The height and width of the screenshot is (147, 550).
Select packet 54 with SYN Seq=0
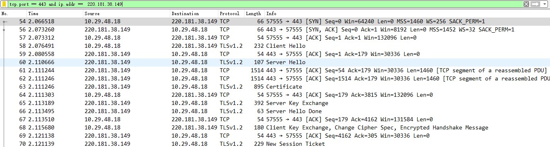click(x=275, y=21)
